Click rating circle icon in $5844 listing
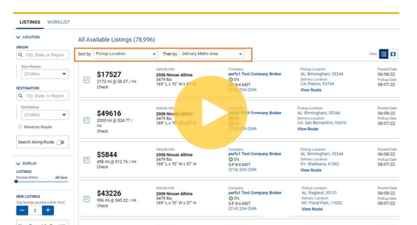Image resolution: width=417 pixels, height=225 pixels. point(230,159)
